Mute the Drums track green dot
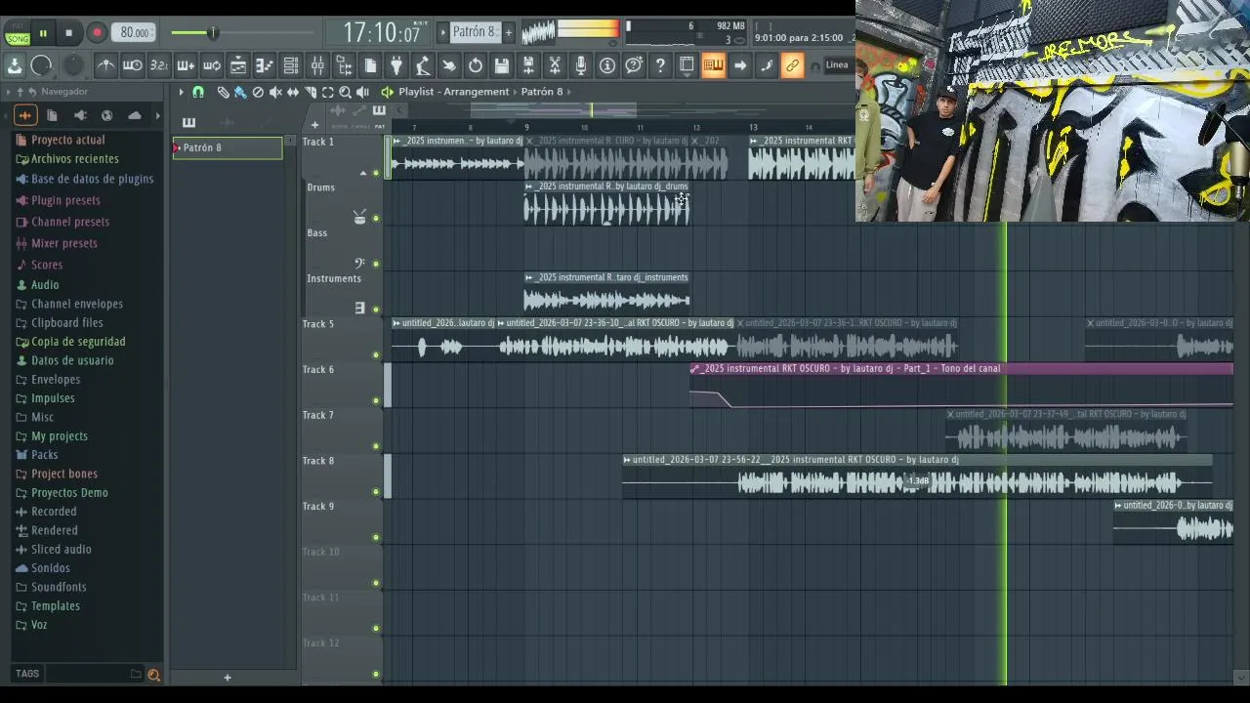1250x703 pixels. tap(376, 219)
